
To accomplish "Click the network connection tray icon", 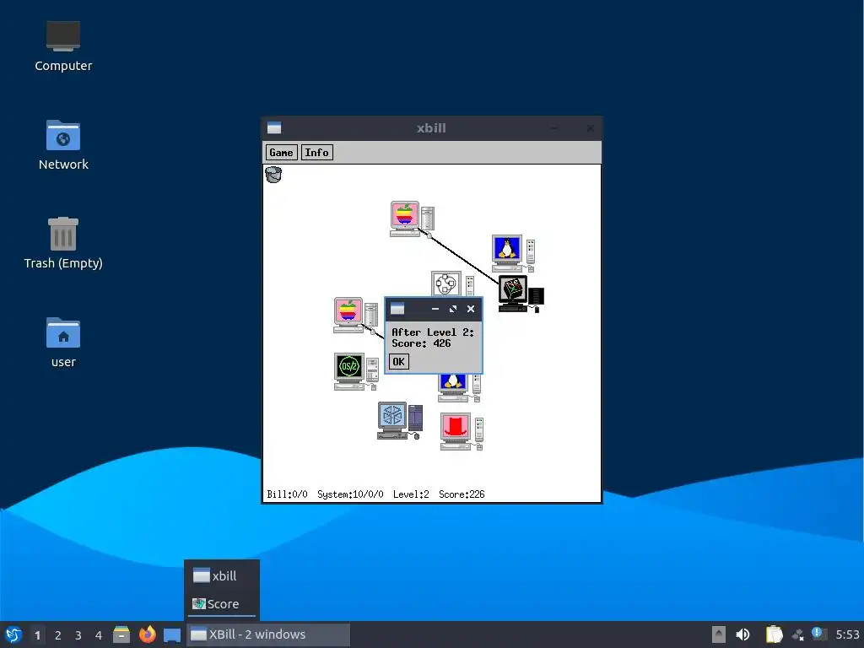I will (798, 635).
